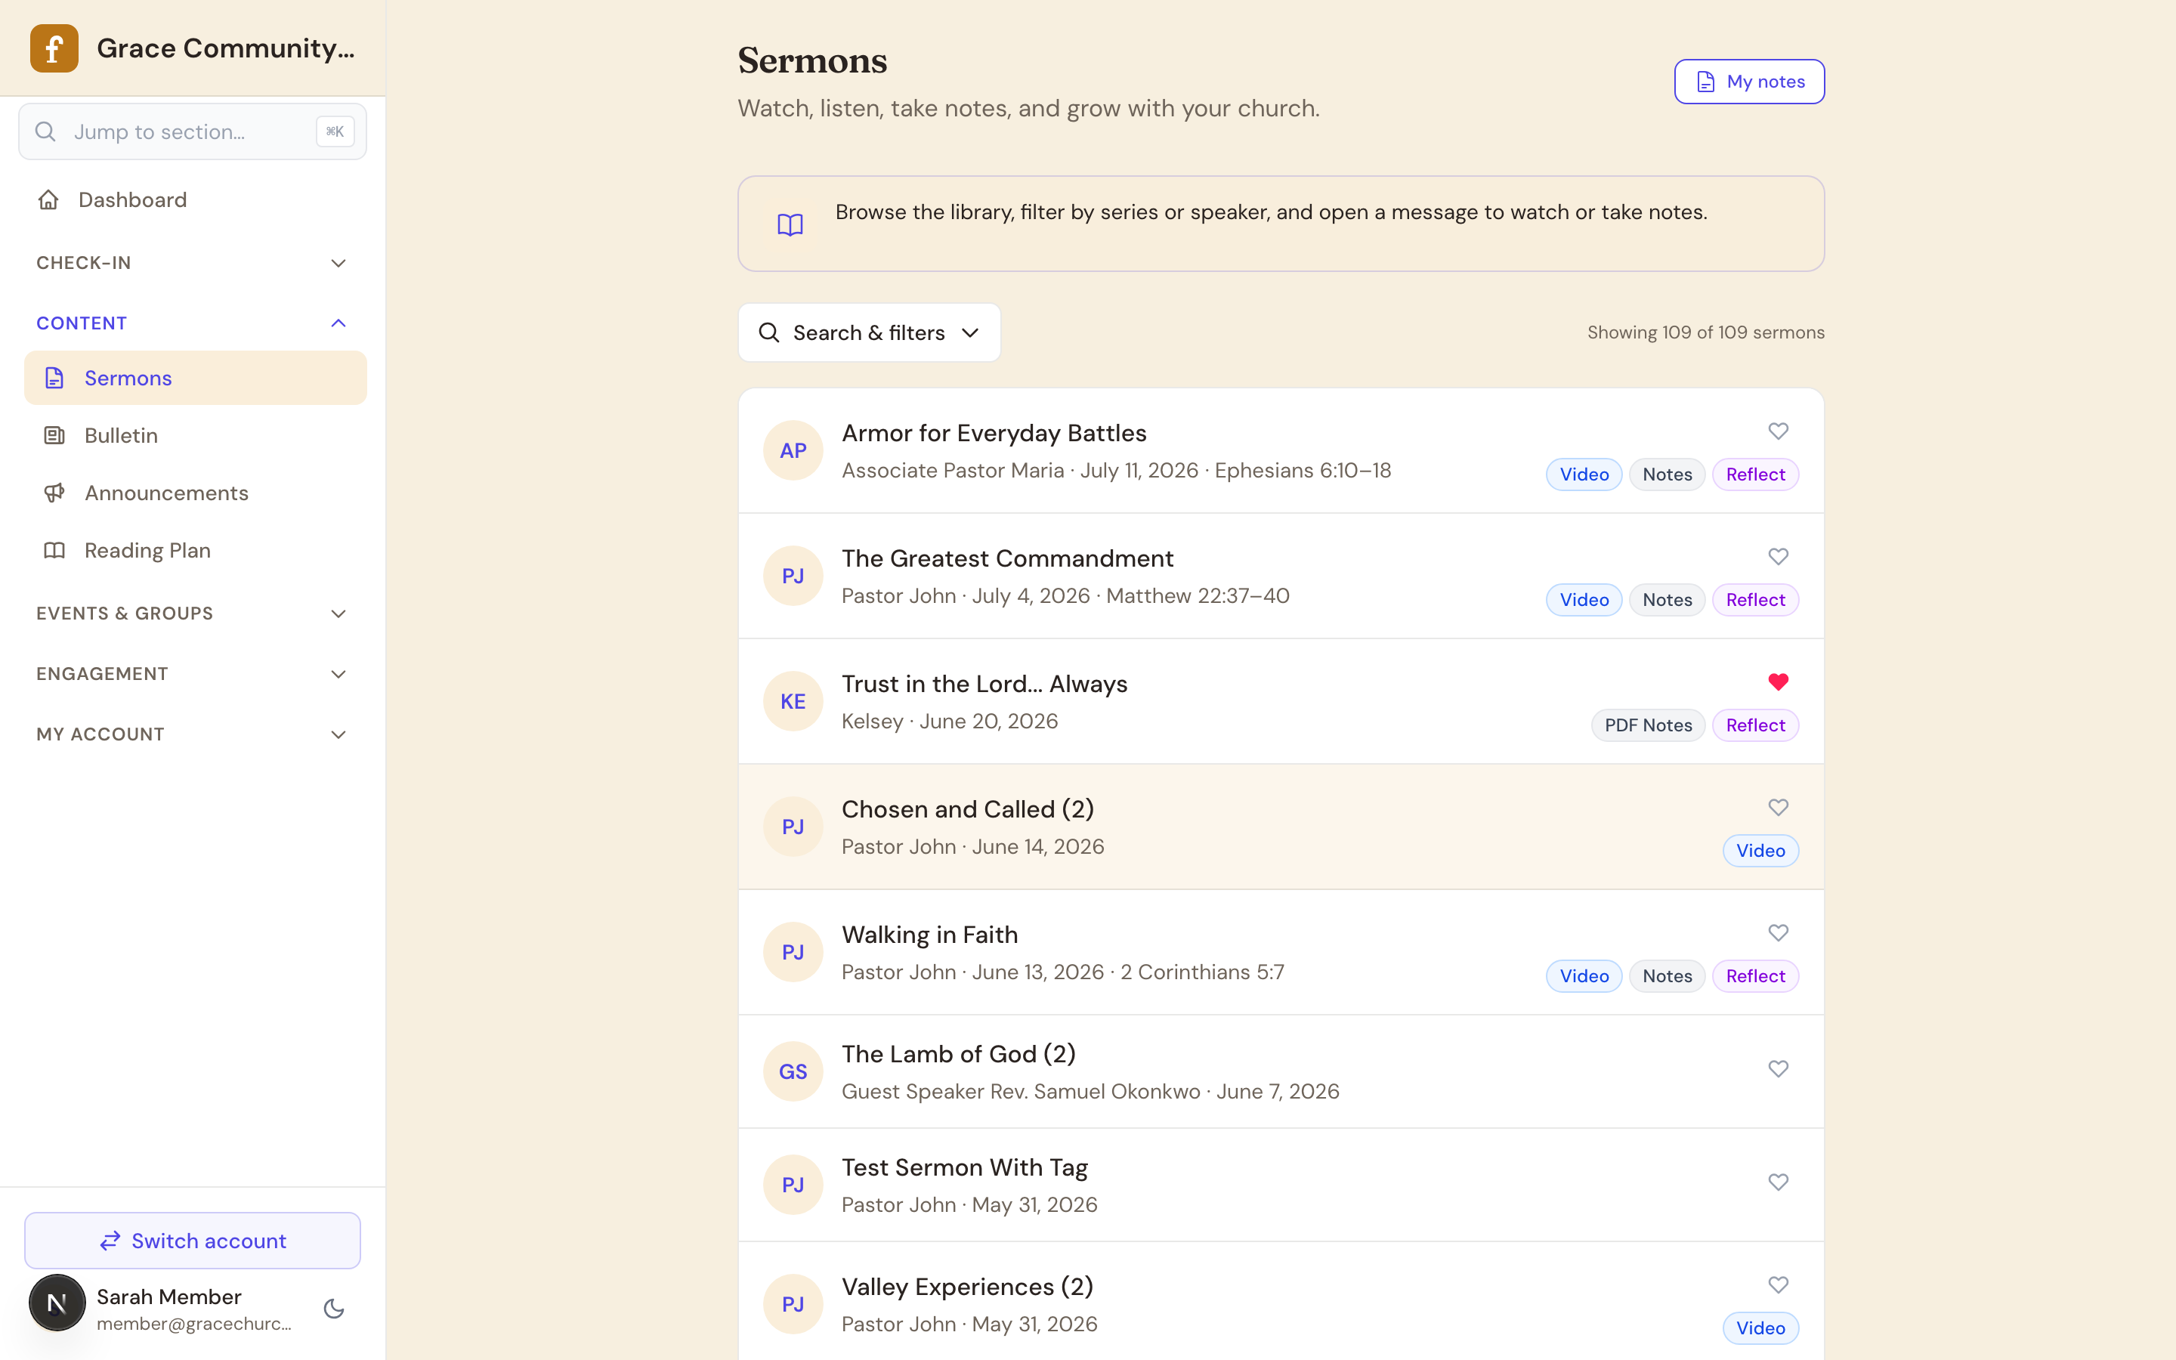Open the Search & filters dropdown
This screenshot has height=1360, width=2176.
869,332
